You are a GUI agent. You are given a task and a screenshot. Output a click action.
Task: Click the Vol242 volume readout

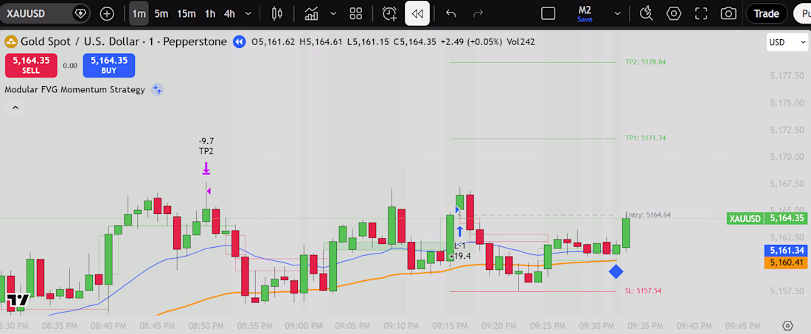pos(519,42)
